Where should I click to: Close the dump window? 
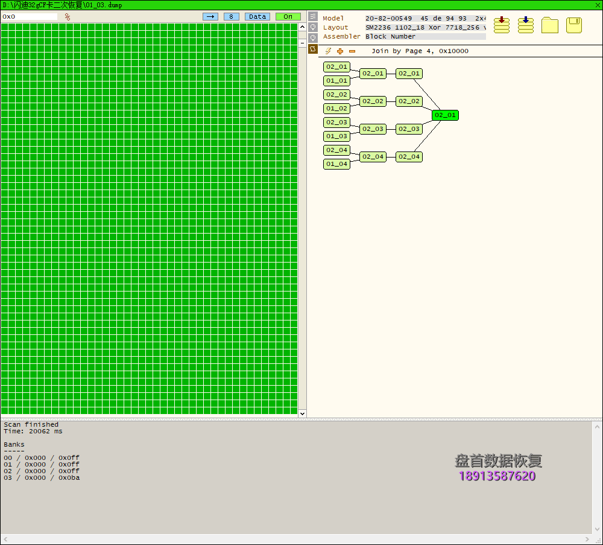point(598,5)
